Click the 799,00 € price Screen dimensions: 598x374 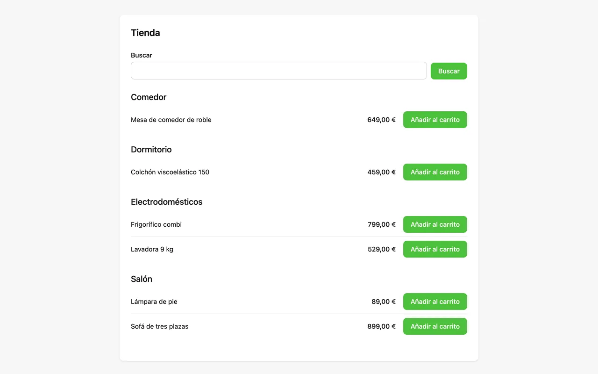point(381,224)
